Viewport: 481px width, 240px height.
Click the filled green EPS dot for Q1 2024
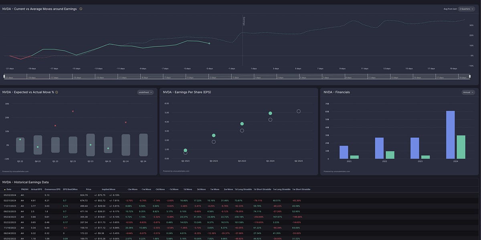point(270,113)
